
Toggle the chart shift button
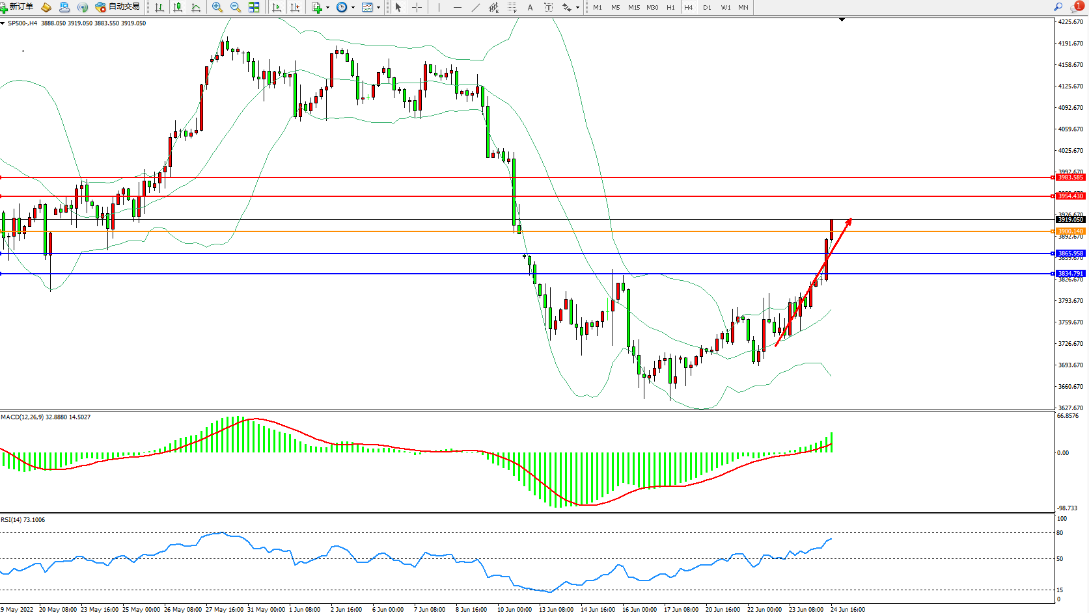[x=295, y=7]
